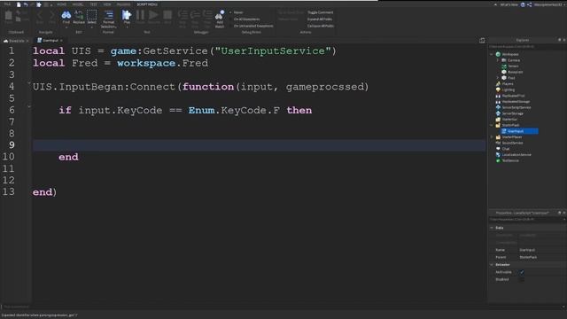
Task: Click the TestService green icon
Action: [x=498, y=160]
